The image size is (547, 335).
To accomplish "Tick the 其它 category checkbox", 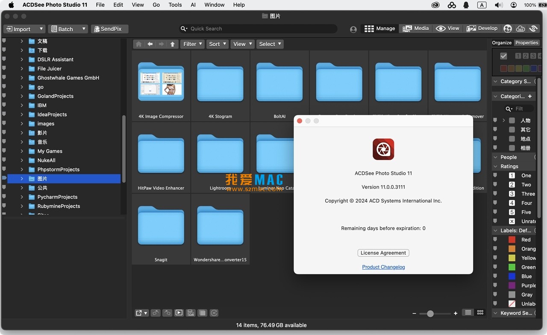I will coord(512,130).
